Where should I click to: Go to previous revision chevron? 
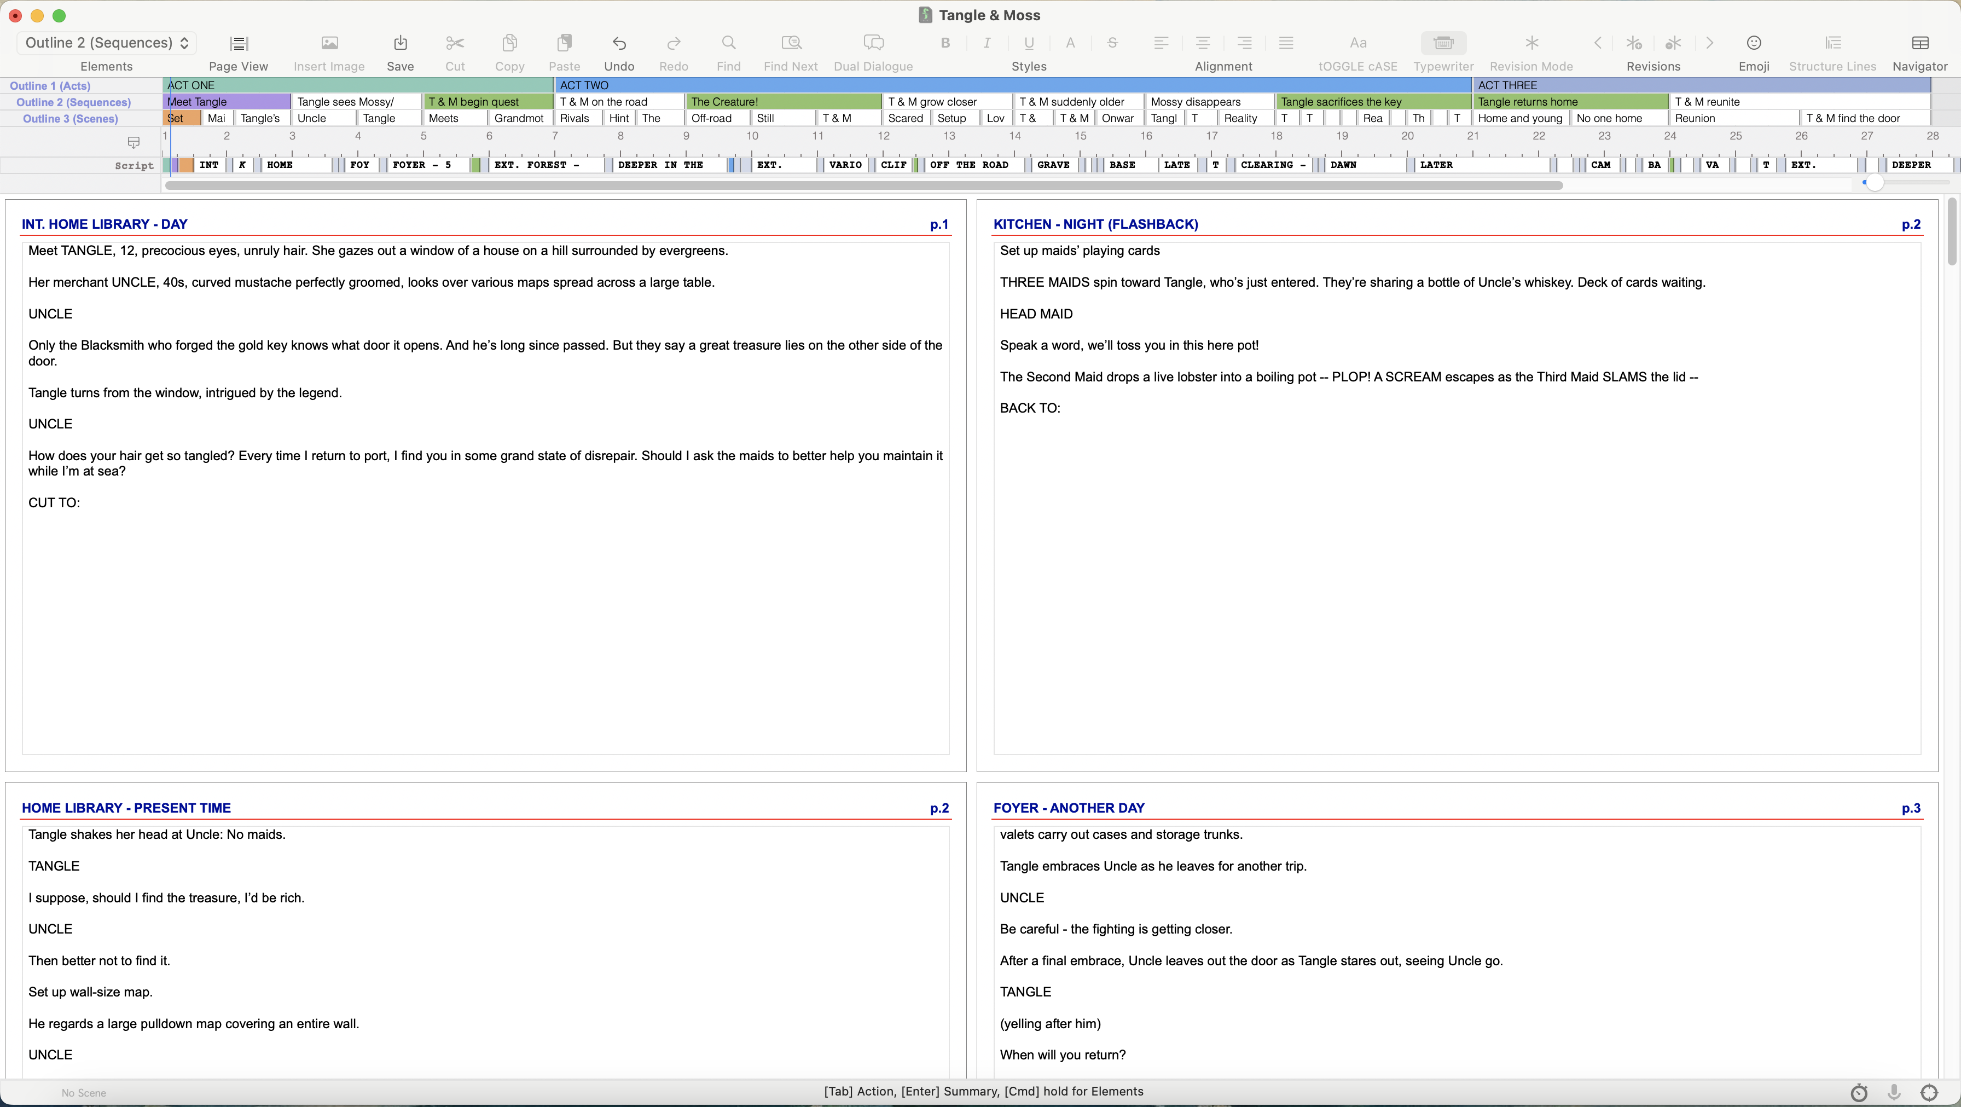pos(1598,43)
